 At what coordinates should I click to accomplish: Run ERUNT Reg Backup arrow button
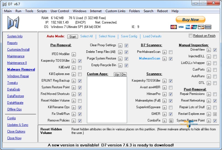pyautogui.click(x=74, y=81)
